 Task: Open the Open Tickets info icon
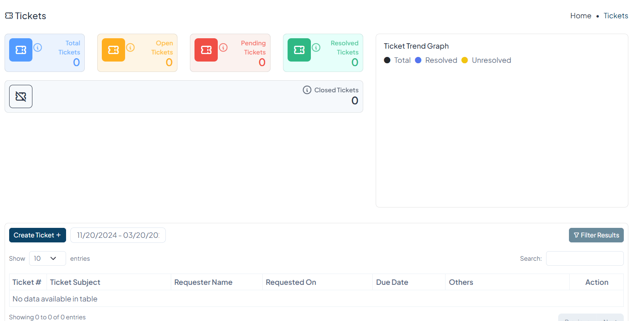point(130,47)
